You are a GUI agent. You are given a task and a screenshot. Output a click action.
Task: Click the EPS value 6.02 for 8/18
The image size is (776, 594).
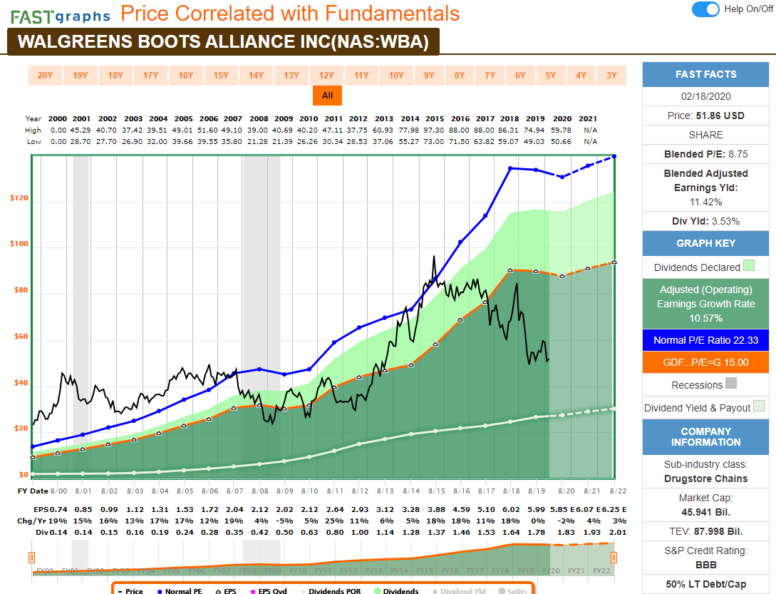[511, 509]
